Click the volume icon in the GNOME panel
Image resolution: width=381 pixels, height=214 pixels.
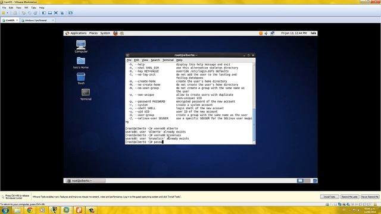click(266, 33)
